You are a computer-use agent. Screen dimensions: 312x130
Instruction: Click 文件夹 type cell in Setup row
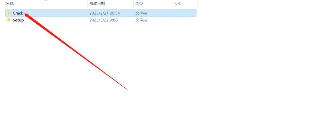(x=141, y=20)
